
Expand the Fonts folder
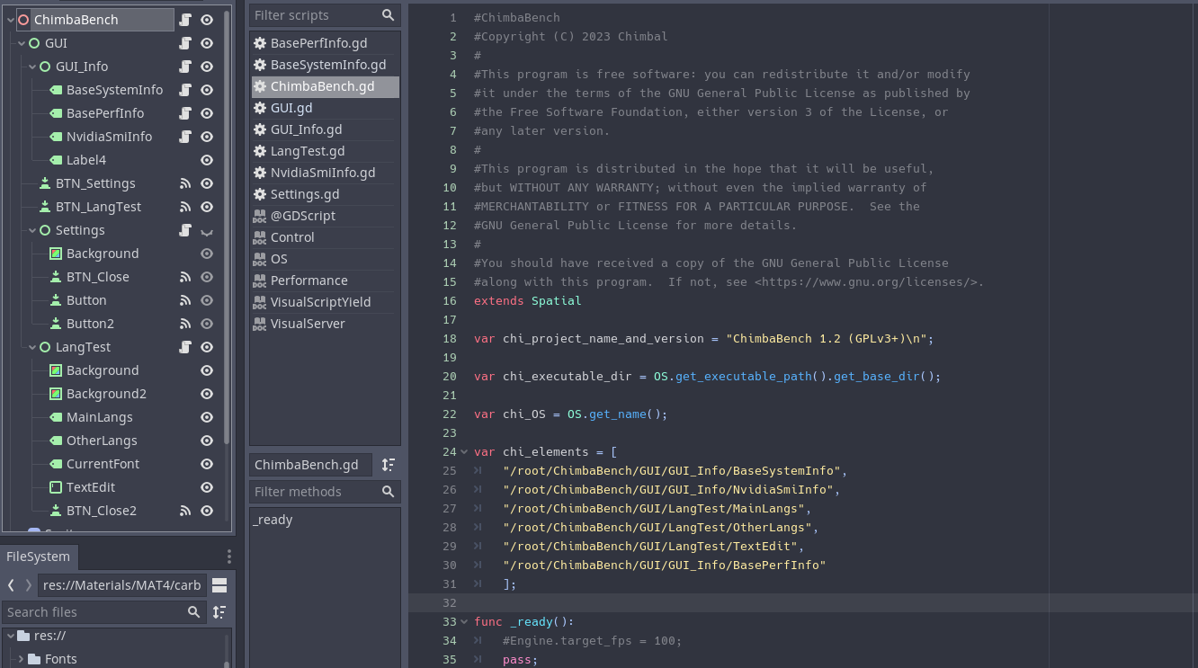click(x=21, y=659)
